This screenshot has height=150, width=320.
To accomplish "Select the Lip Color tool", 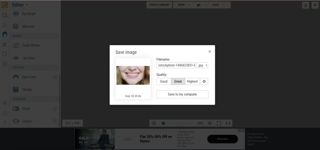I will 28,58.
